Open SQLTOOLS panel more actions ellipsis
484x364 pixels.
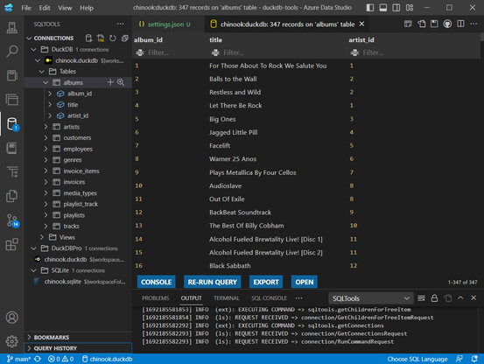120,24
